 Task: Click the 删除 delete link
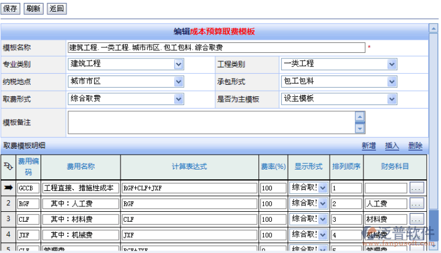415,146
